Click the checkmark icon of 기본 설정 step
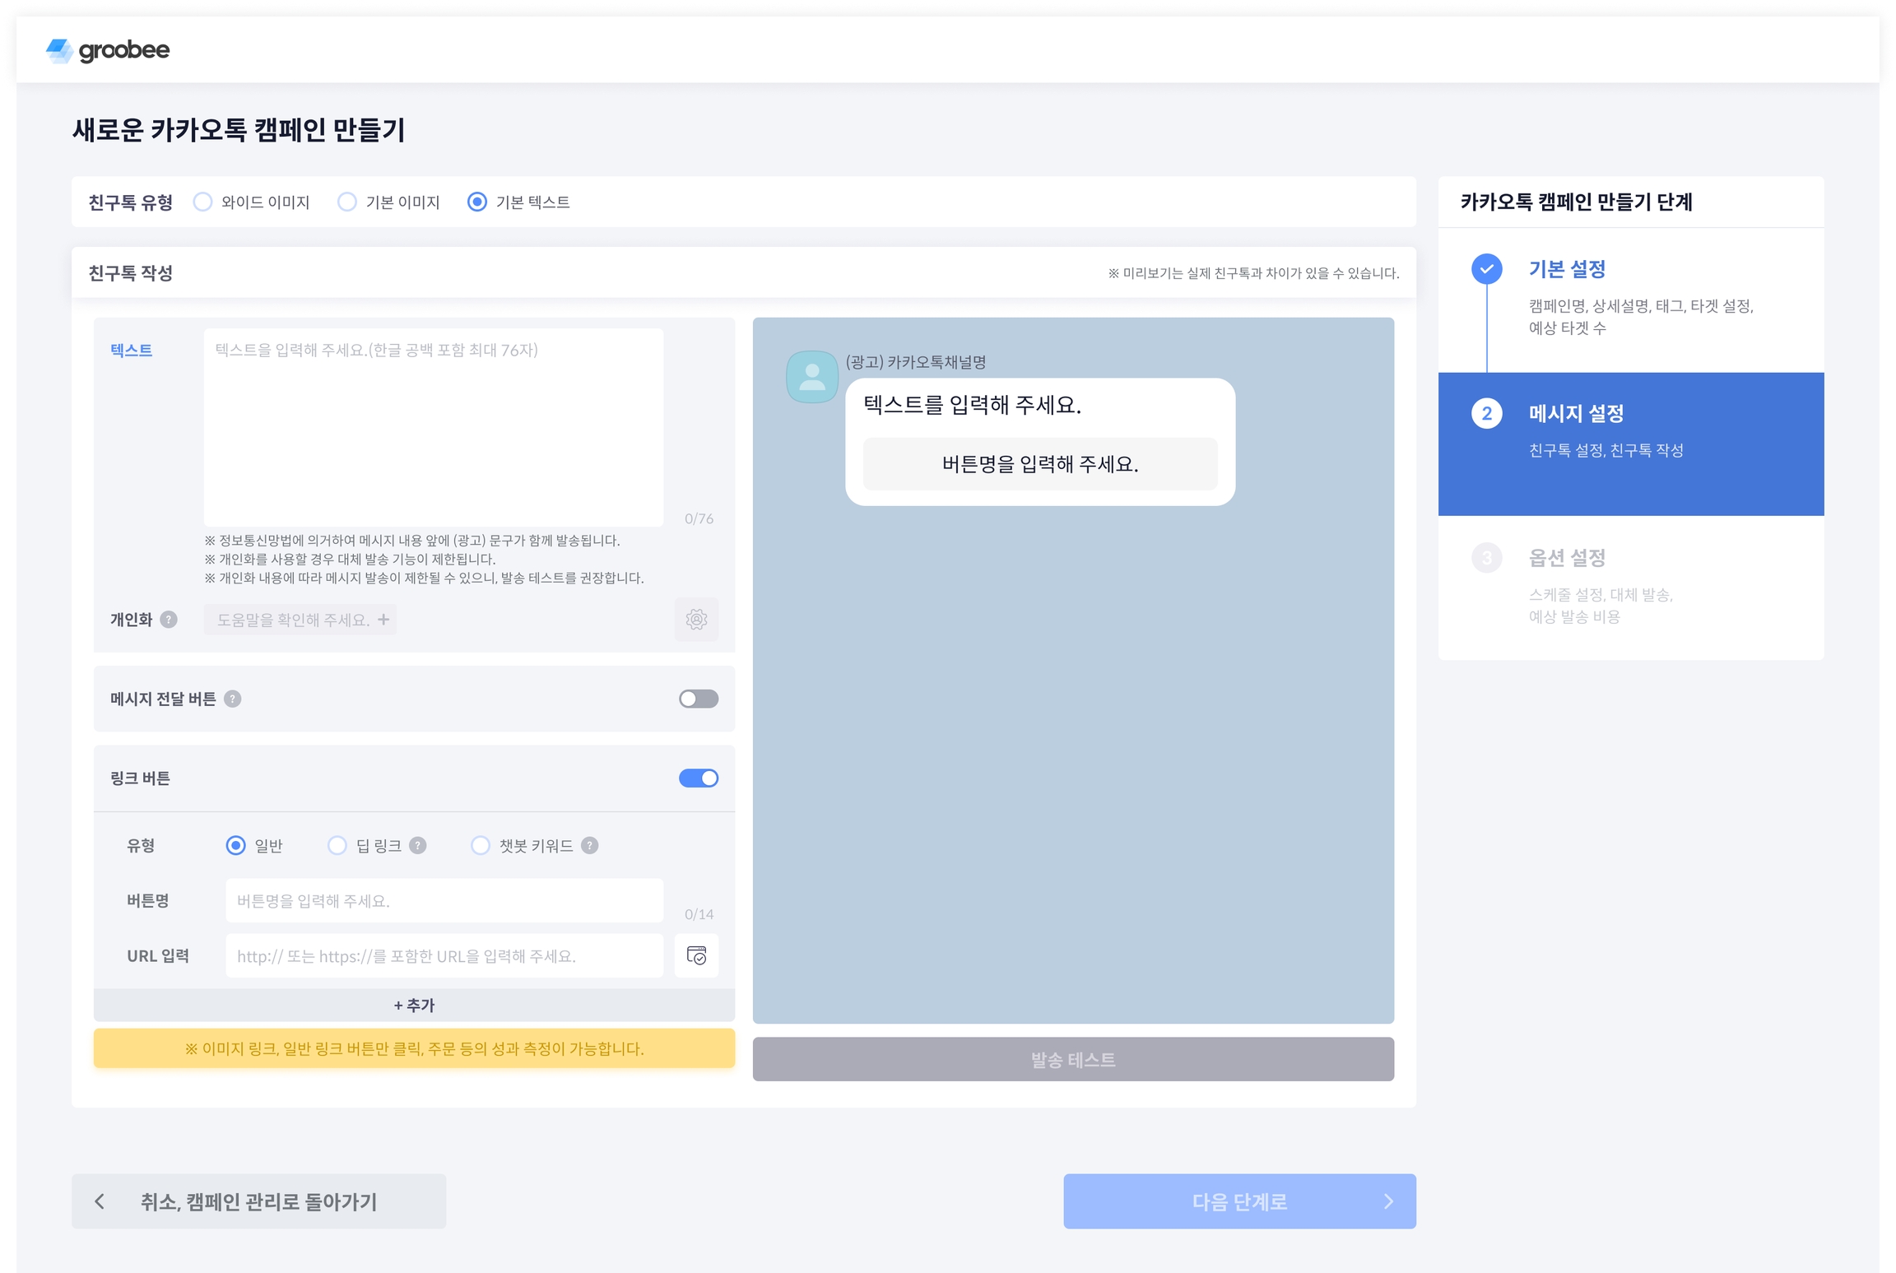This screenshot has width=1896, height=1273. click(1486, 269)
